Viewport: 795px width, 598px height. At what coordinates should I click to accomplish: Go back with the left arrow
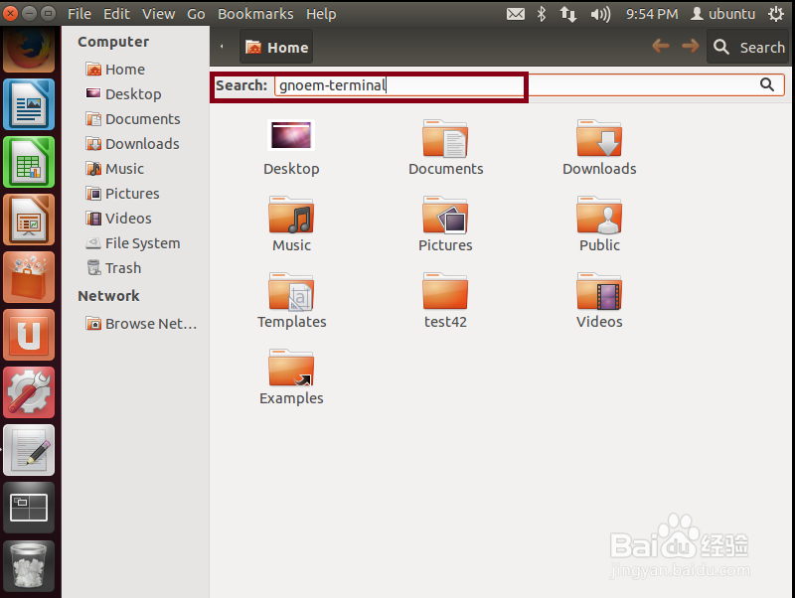[660, 46]
